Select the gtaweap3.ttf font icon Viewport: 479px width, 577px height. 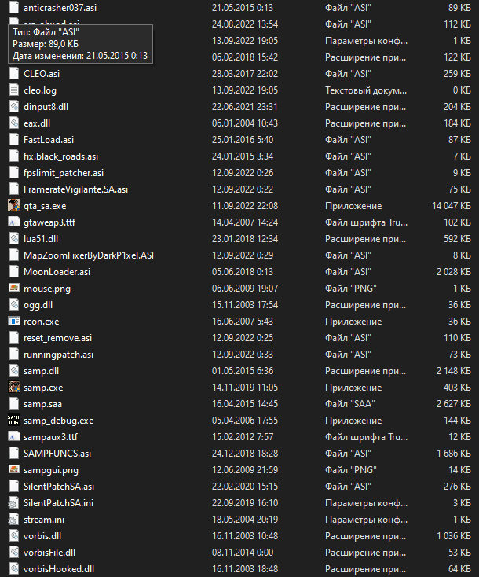14,222
